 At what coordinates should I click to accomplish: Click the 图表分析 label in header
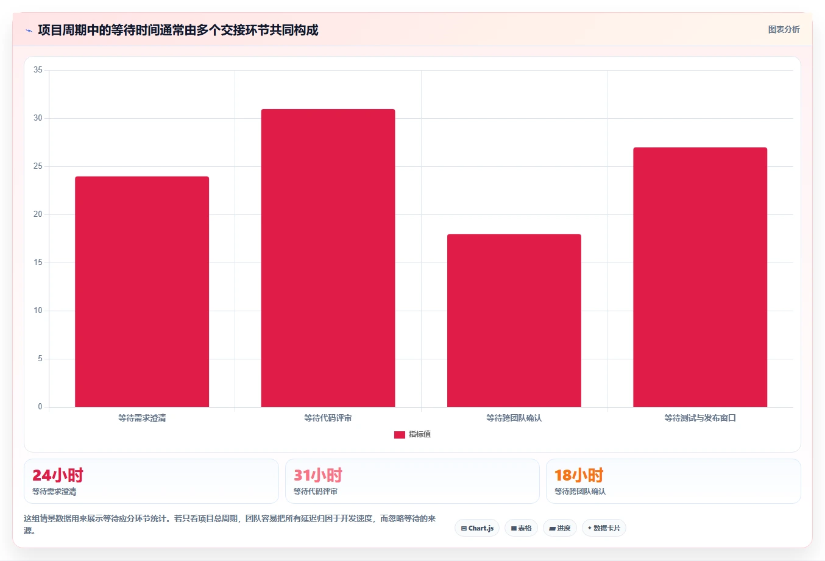tap(784, 29)
